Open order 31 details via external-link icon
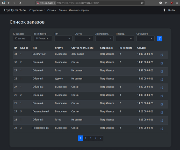 pos(162,55)
